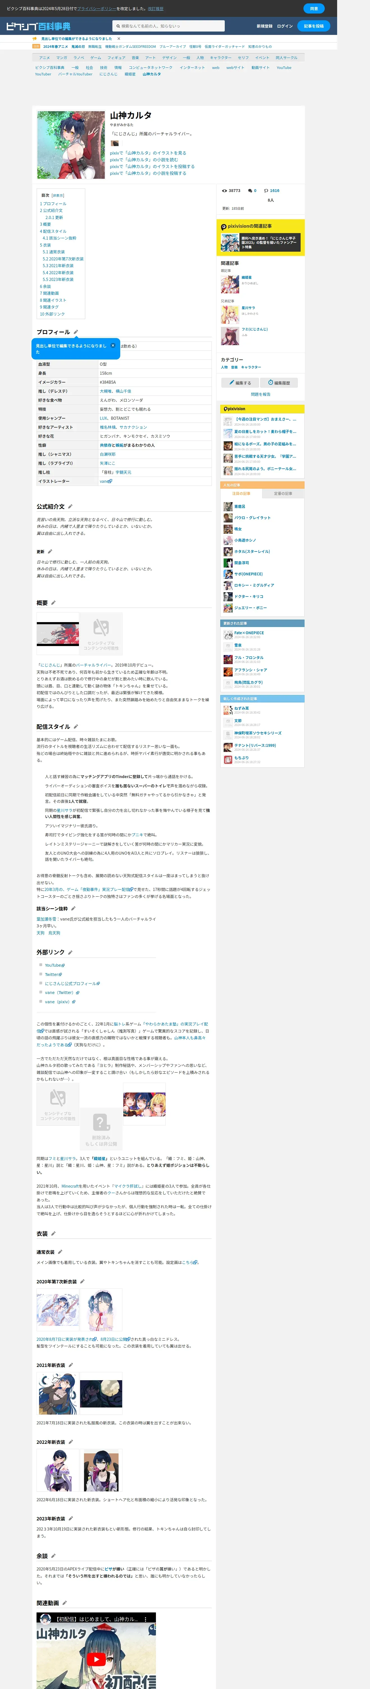Open the フミ(にじさんじ) sibling article
370x1689 pixels.
255,329
